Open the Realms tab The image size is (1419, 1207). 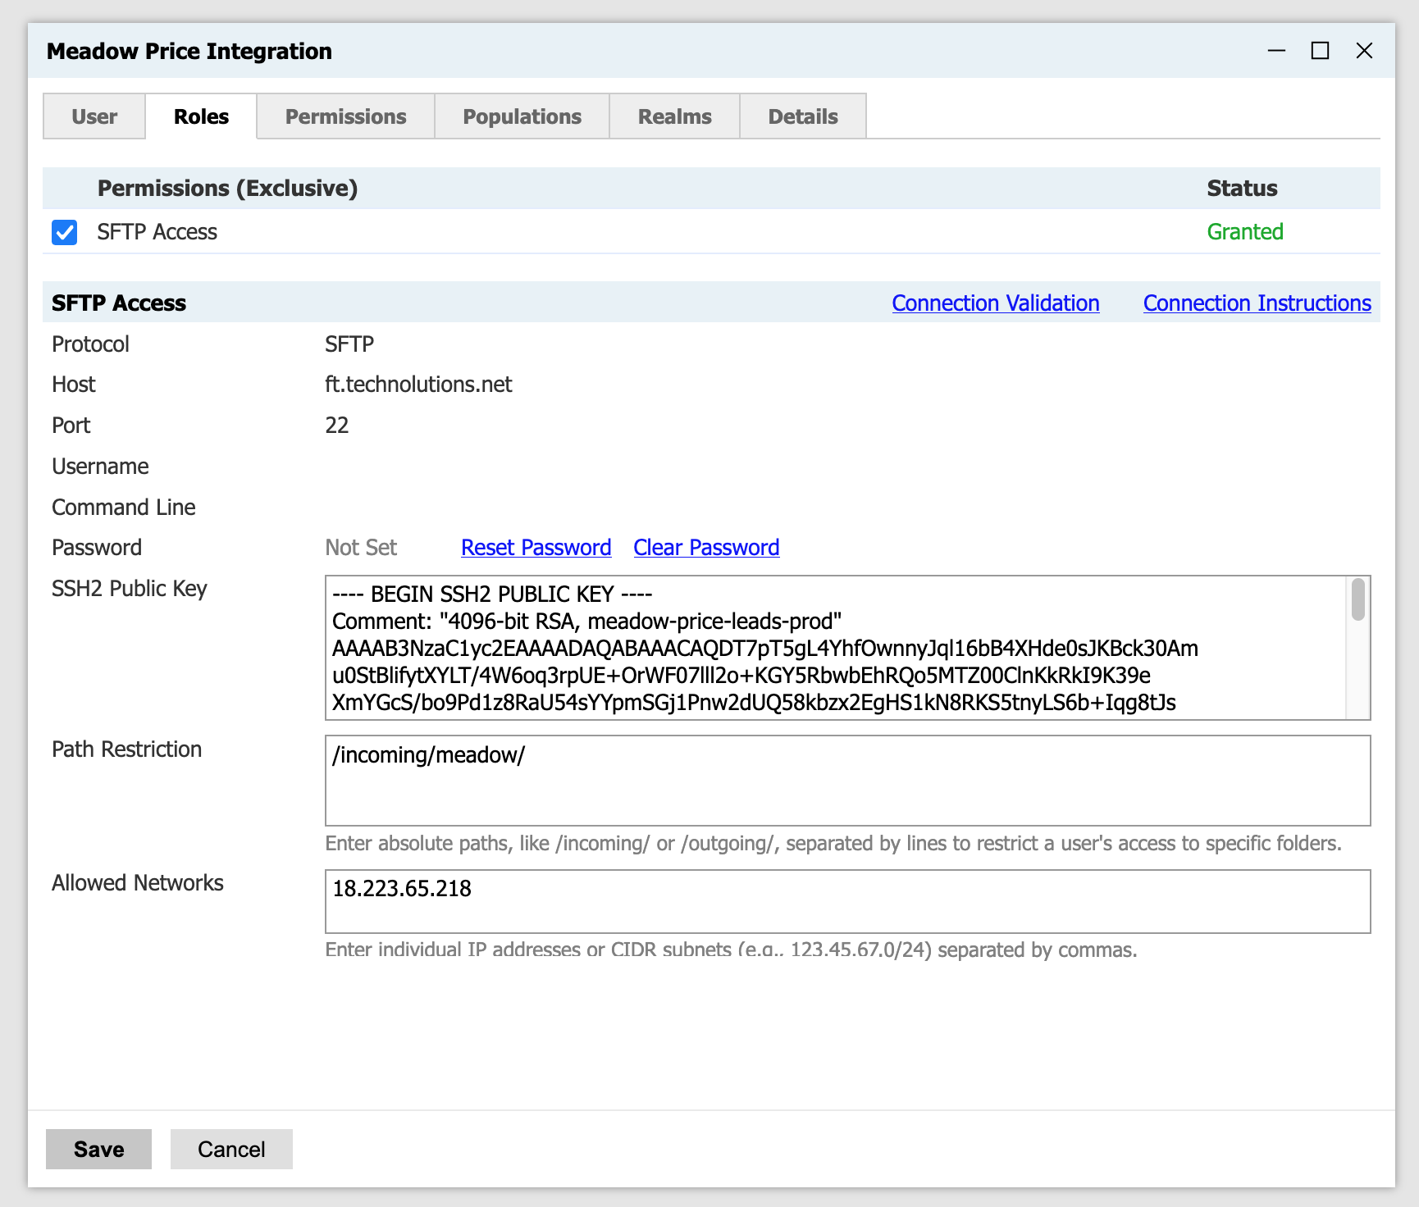point(674,116)
